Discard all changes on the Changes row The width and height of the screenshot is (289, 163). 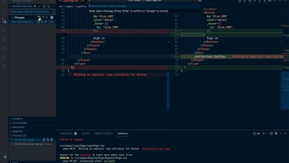pos(43,17)
